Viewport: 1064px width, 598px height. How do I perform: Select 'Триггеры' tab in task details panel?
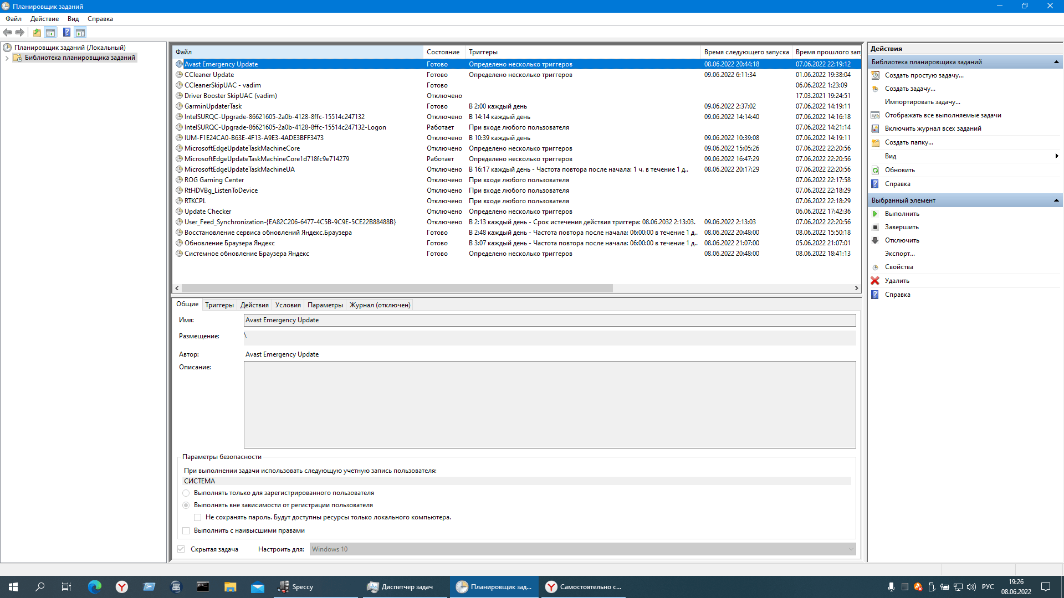(x=218, y=305)
